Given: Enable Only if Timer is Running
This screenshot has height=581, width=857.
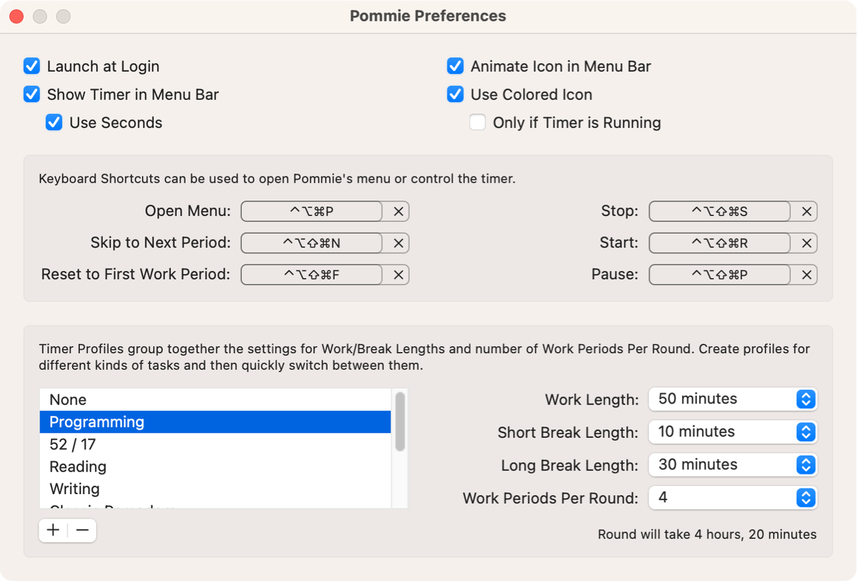Looking at the screenshot, I should pyautogui.click(x=477, y=122).
